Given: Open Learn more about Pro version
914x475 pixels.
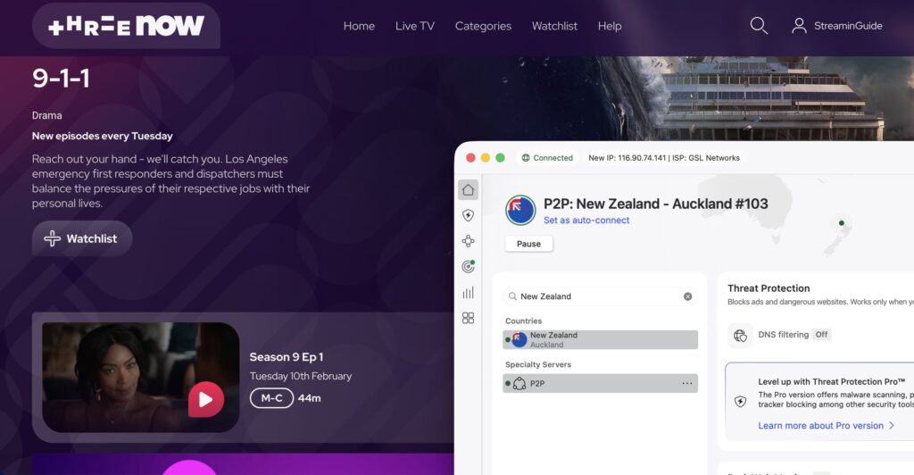Looking at the screenshot, I should click(x=826, y=426).
